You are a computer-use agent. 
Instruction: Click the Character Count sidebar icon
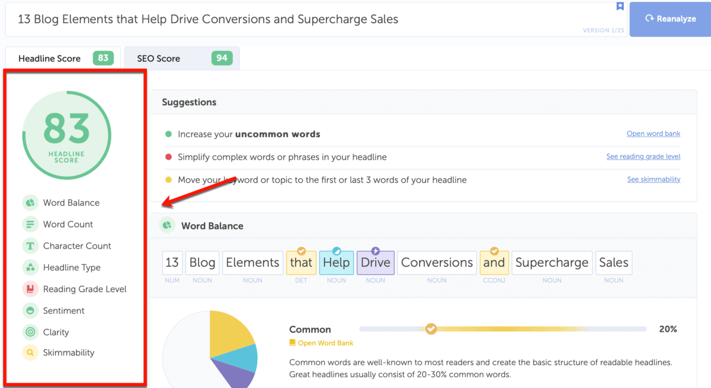point(30,246)
